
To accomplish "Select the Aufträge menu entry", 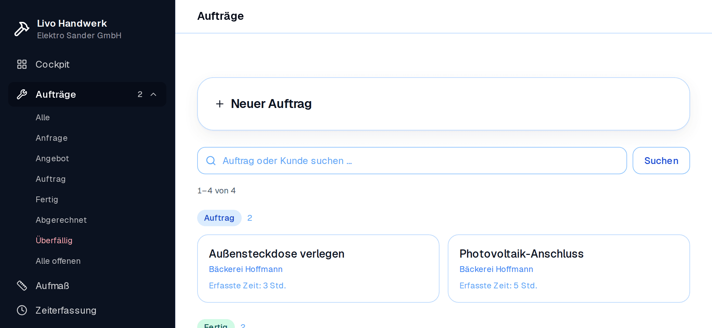I will tap(87, 94).
